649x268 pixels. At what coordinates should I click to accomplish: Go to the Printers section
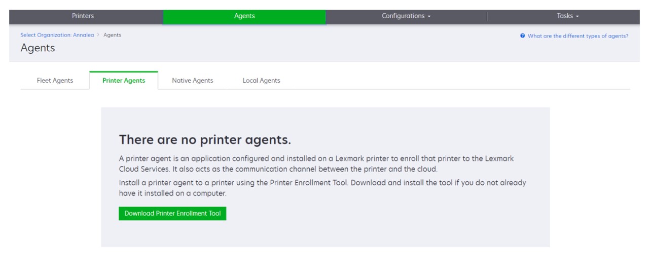(83, 16)
